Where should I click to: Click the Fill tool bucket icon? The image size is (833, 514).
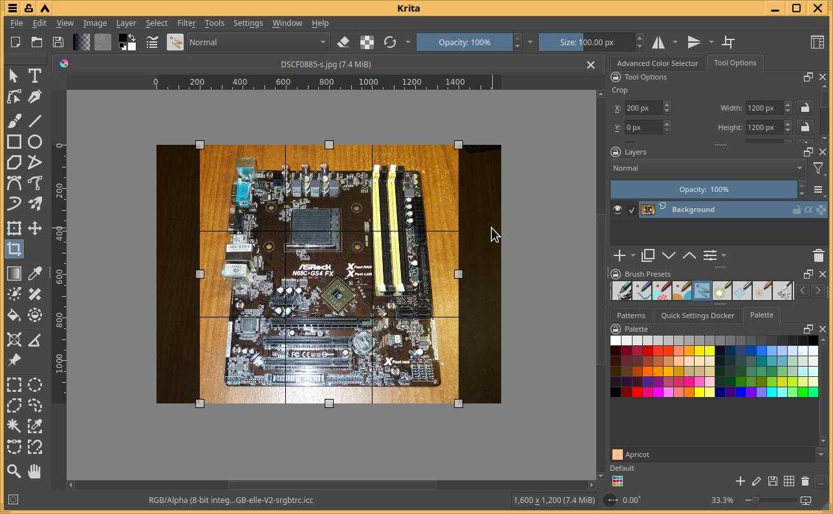[x=14, y=316]
